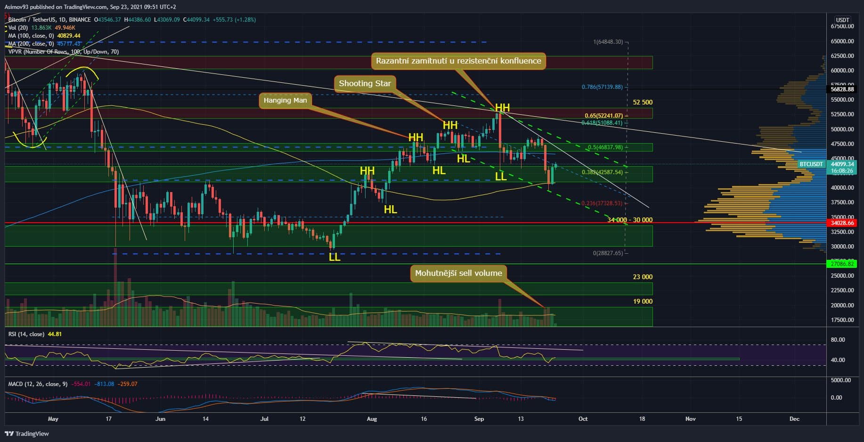This screenshot has height=442, width=864.
Task: Click the volume MA value 49.946K in the legend
Action: 65,28
